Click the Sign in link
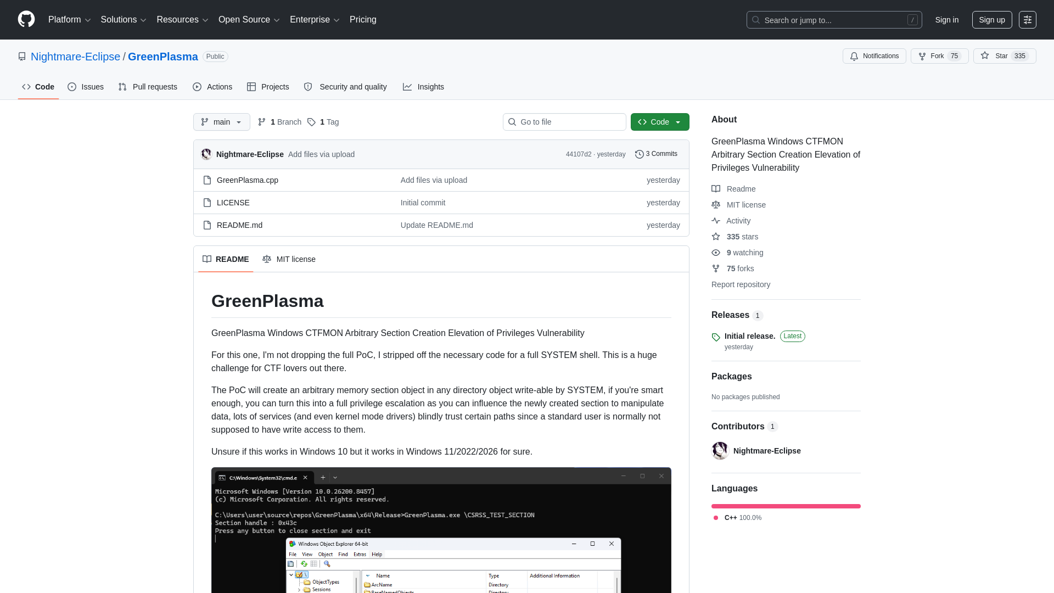The width and height of the screenshot is (1054, 593). pyautogui.click(x=947, y=20)
